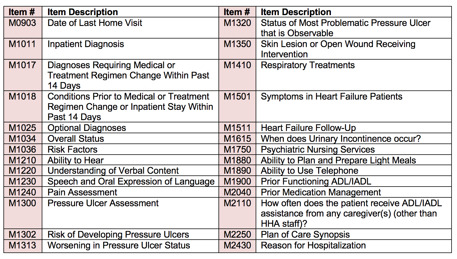Click the M0903 item number cell

click(x=22, y=23)
